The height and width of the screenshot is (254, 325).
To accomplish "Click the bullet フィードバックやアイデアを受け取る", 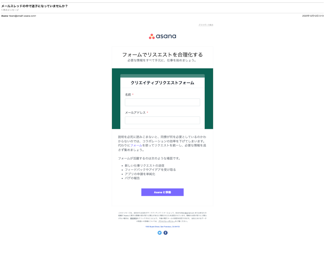I will pyautogui.click(x=150, y=170).
